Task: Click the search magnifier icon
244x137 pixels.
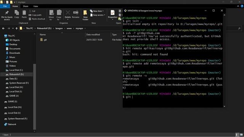Action: pyautogui.click(x=239, y=29)
